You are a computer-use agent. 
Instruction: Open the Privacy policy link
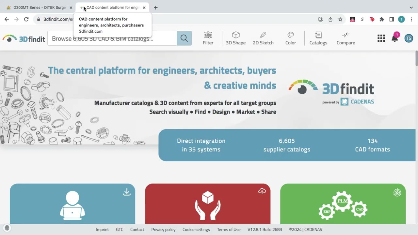tap(163, 229)
